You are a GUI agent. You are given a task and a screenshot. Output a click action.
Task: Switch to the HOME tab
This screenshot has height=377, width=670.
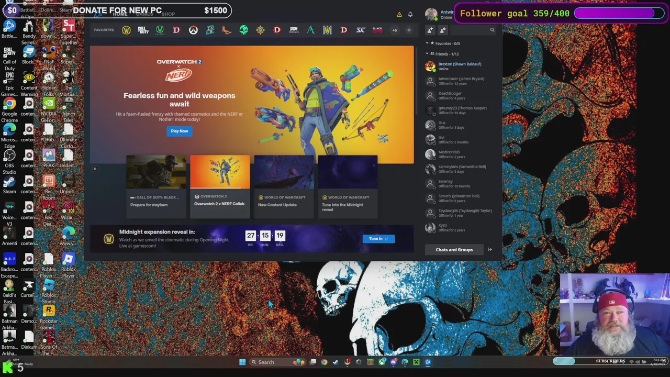coord(120,14)
